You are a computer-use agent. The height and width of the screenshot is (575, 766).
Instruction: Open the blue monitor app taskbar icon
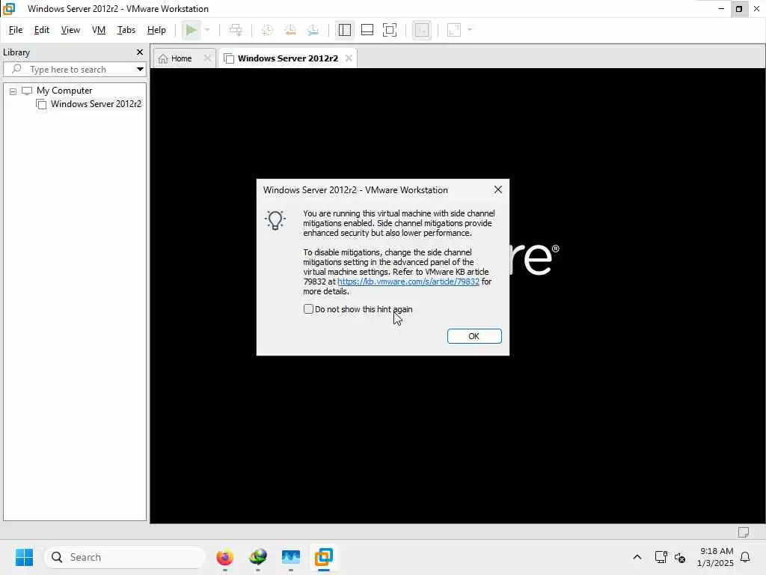click(x=291, y=557)
